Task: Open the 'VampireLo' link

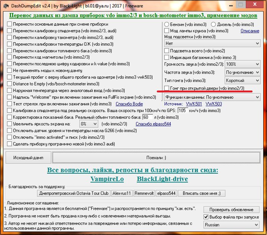Action: click(x=107, y=179)
